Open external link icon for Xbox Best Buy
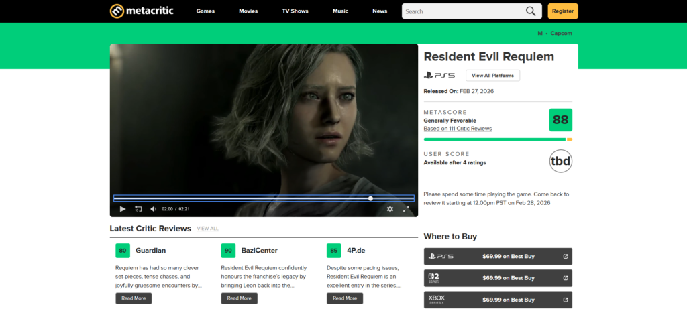The height and width of the screenshot is (311, 687). tap(565, 300)
